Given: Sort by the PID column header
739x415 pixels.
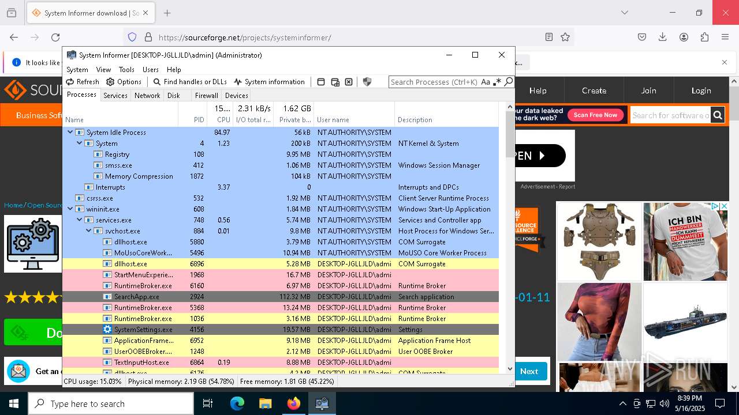Looking at the screenshot, I should click(192, 114).
